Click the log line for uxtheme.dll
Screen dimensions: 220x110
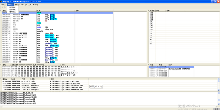pyautogui.click(x=18, y=103)
